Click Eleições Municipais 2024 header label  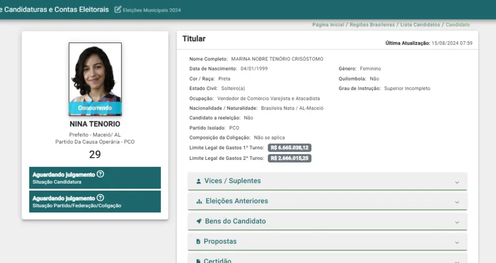(x=152, y=10)
